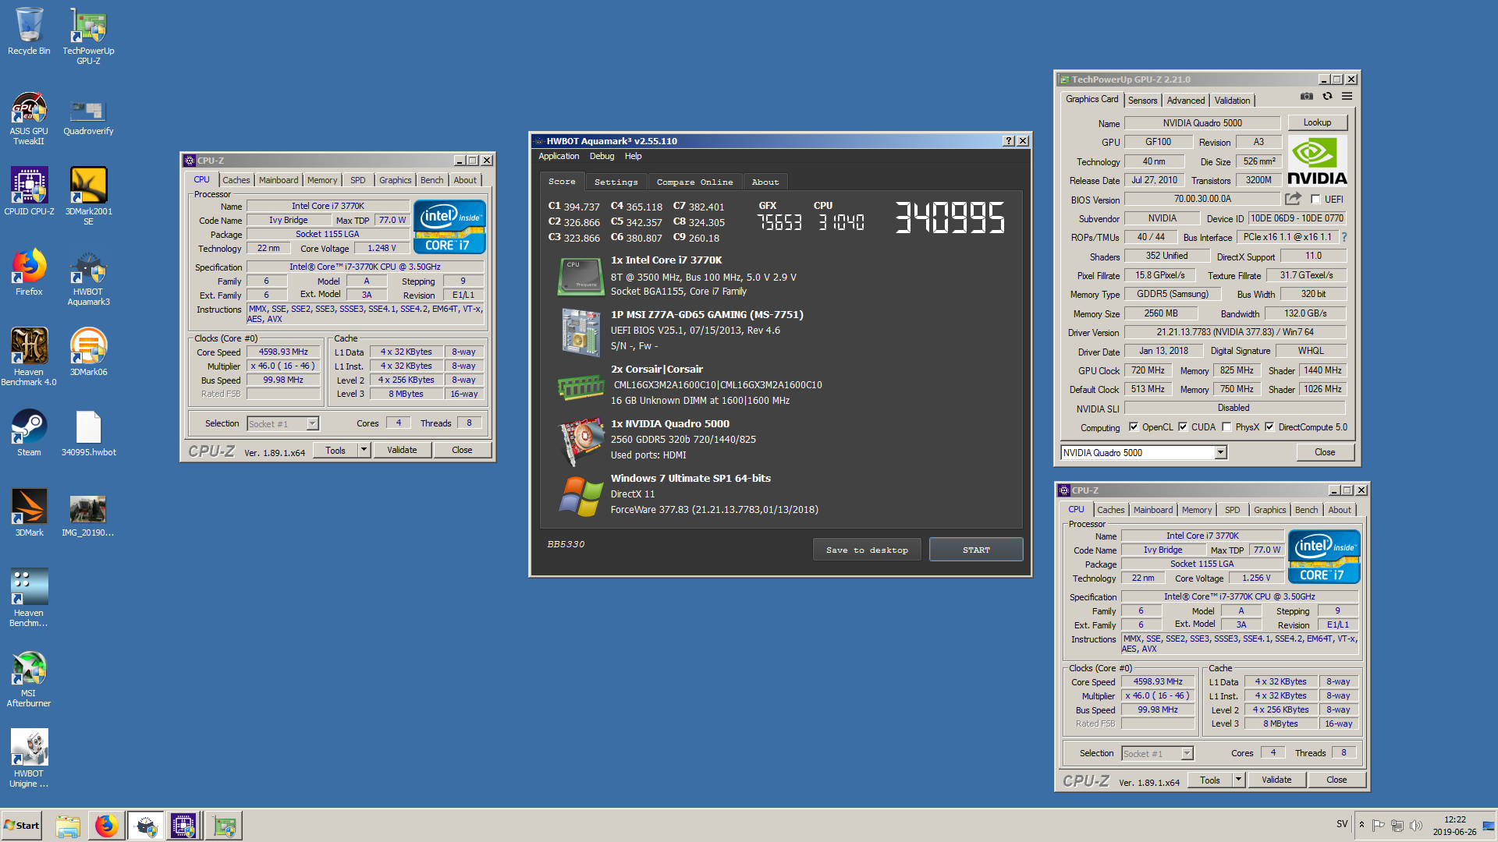Click the GPU-Z refresh icon
The image size is (1498, 842).
1327,97
